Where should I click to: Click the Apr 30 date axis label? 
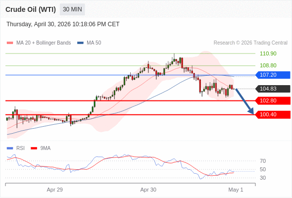coord(148,190)
